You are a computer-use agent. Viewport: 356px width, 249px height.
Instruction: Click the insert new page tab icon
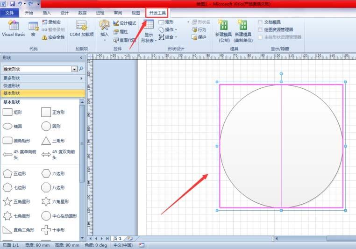130,238
